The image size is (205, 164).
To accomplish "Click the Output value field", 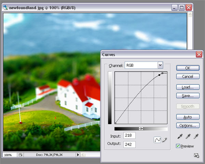I will coord(129,144).
